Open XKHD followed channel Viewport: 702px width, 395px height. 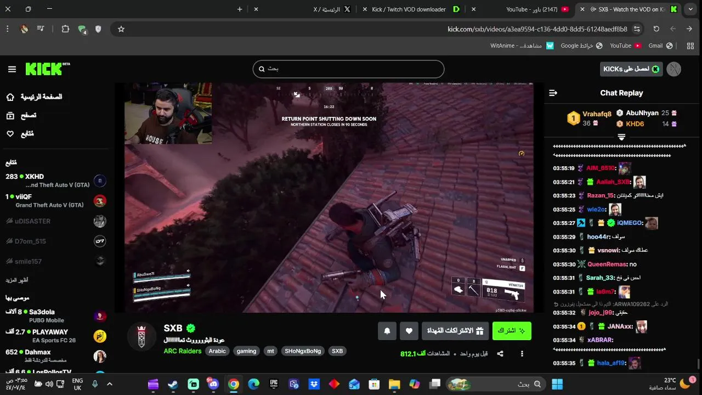coord(55,180)
